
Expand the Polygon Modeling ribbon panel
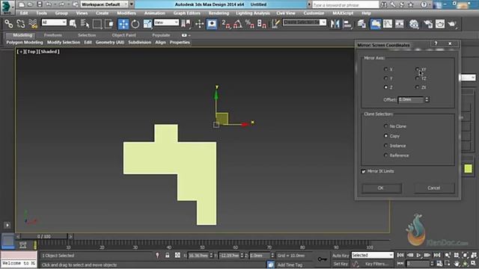(25, 43)
